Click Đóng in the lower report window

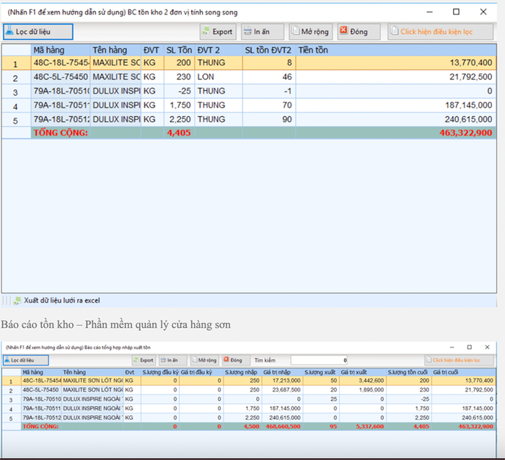click(x=236, y=361)
